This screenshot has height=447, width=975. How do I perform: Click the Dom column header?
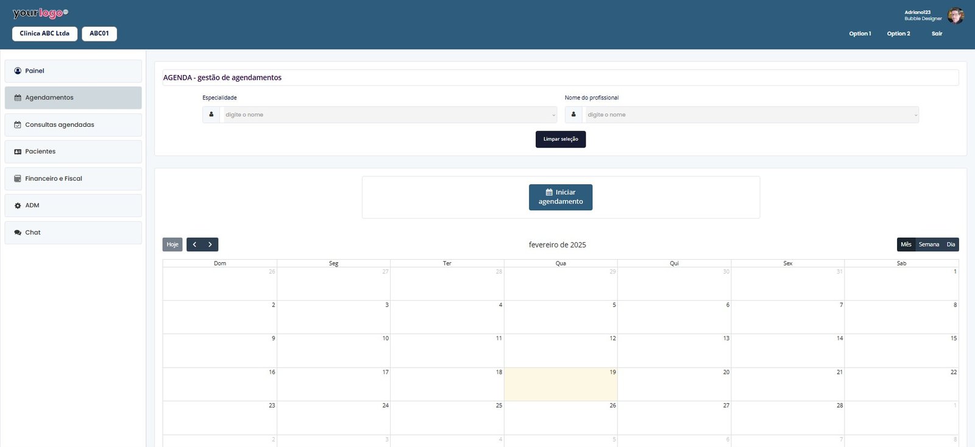click(220, 263)
